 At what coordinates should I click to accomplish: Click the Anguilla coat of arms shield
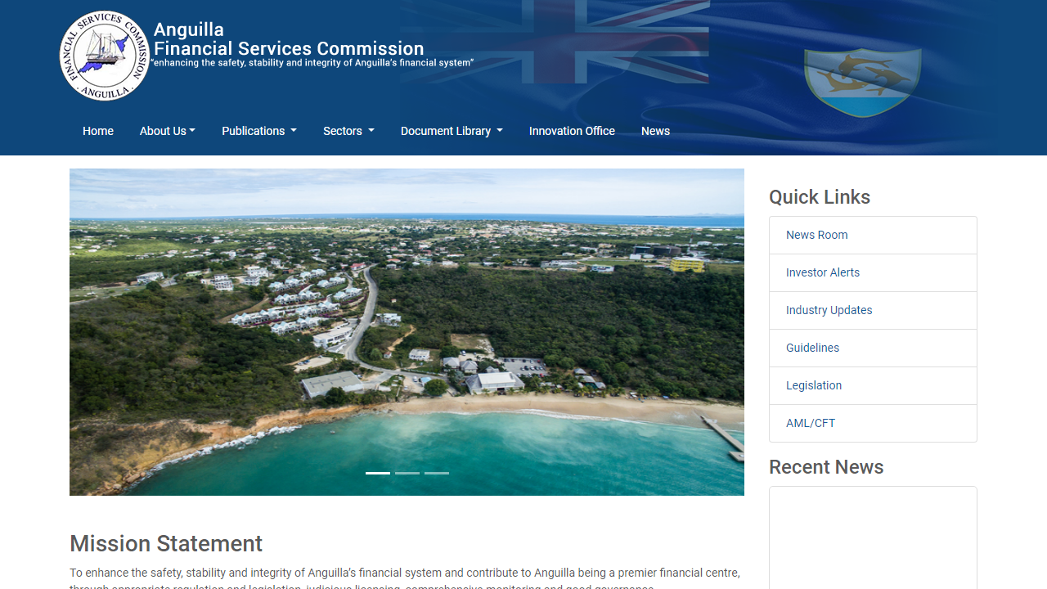tap(862, 81)
